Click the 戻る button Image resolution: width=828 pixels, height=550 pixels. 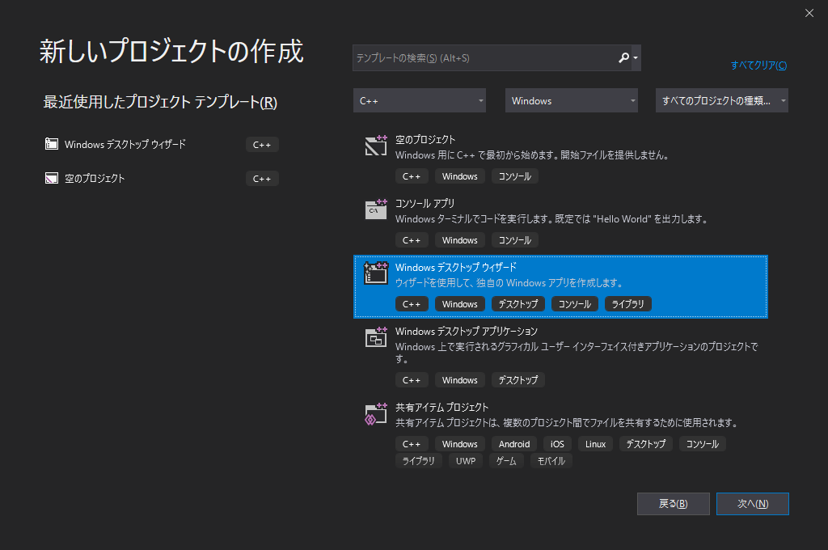pyautogui.click(x=673, y=503)
